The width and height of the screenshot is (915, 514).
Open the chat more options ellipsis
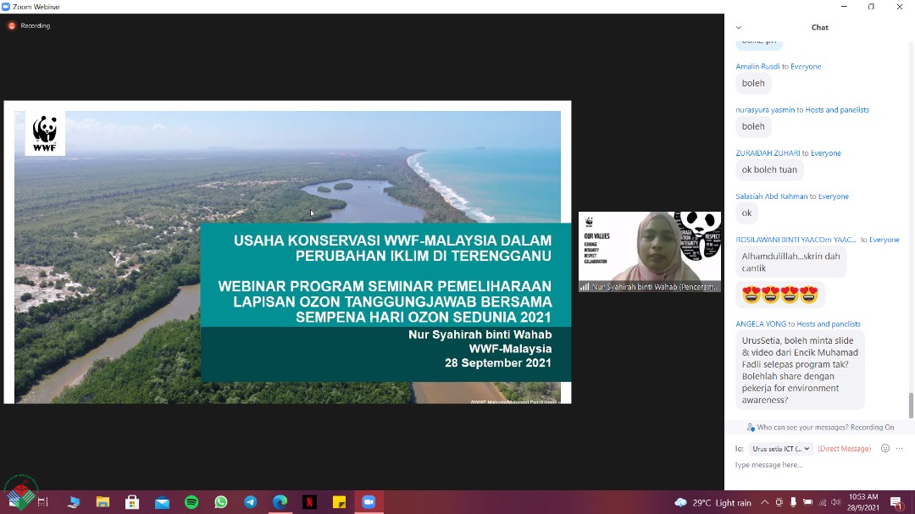tap(899, 448)
